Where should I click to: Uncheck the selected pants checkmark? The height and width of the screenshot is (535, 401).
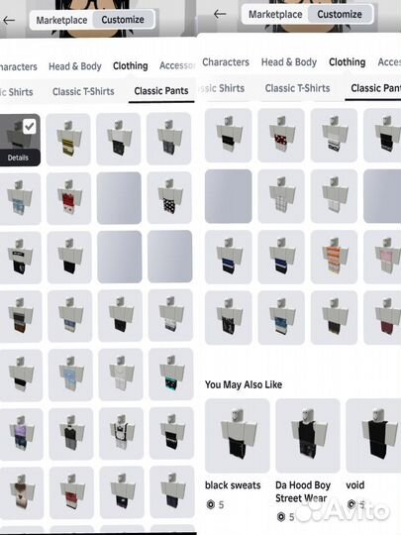(30, 127)
